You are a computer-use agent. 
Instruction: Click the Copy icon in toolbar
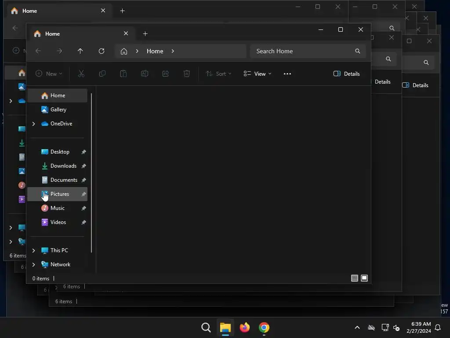(x=102, y=74)
